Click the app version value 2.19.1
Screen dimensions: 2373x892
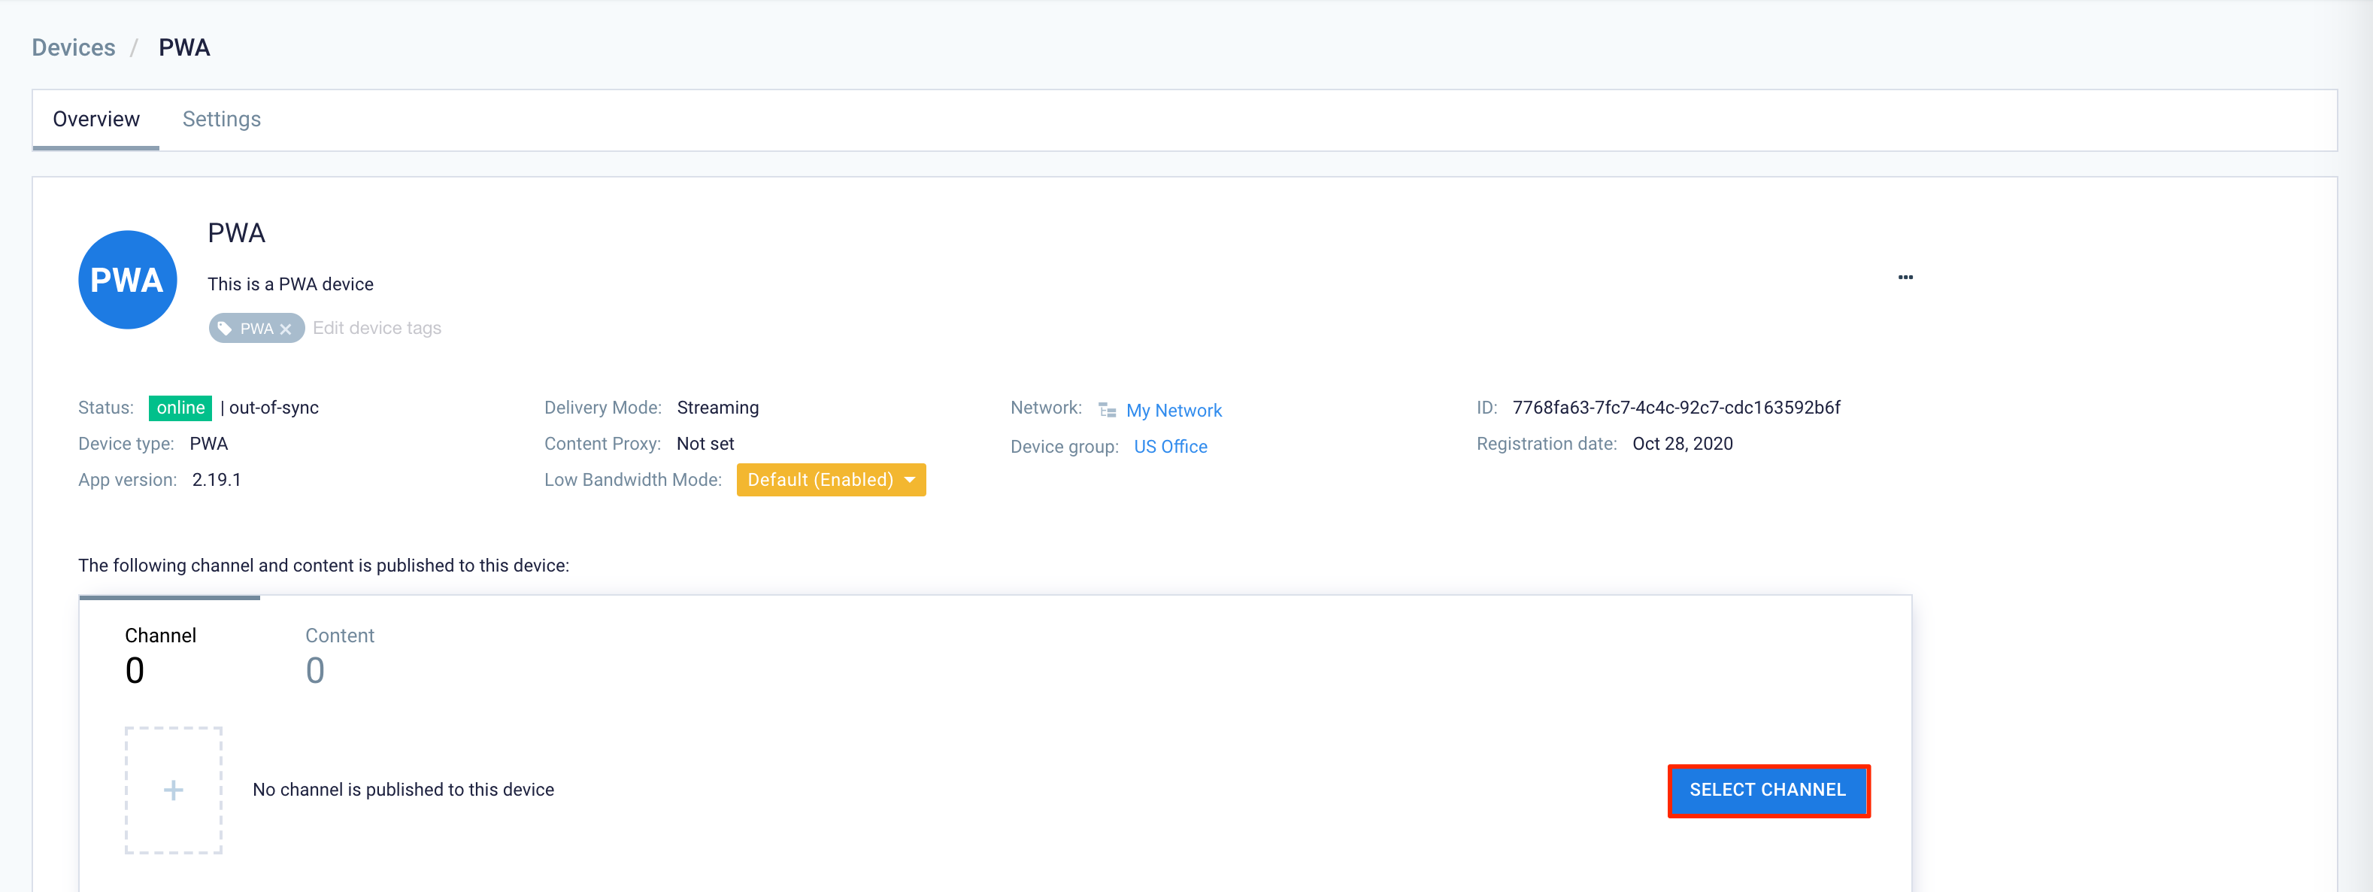217,479
